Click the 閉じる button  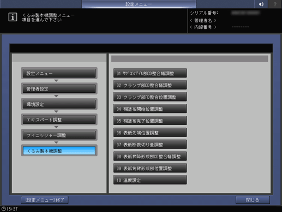(x=253, y=200)
